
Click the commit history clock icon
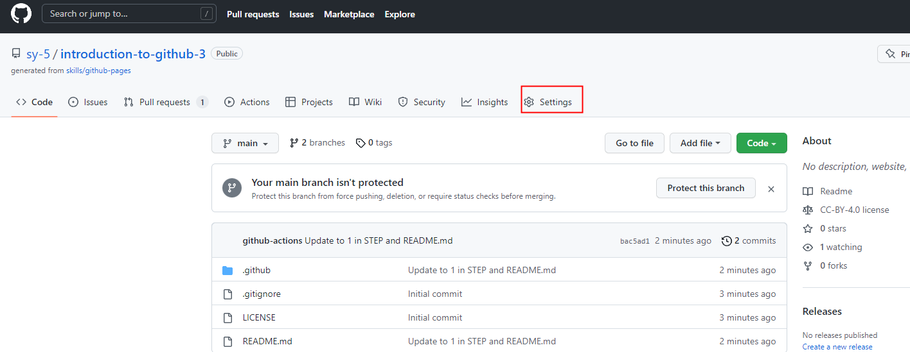point(727,241)
